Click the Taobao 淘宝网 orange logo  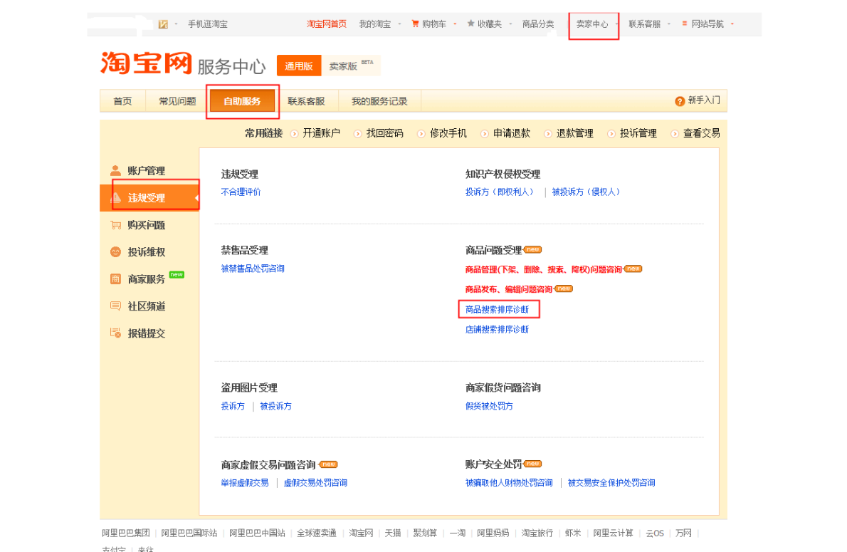(x=147, y=63)
